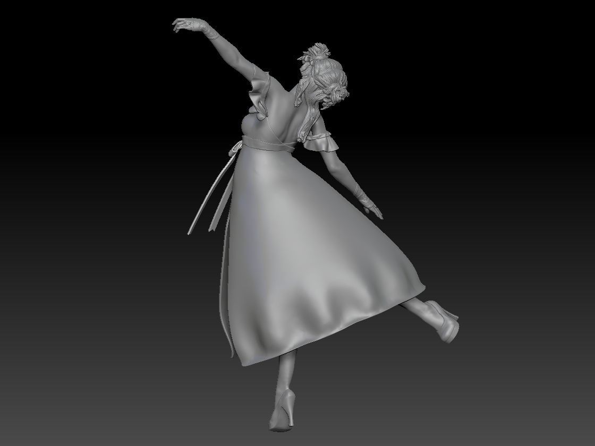595x446 pixels.
Task: Click the ribbon bow at the waist
Action: 236,148
